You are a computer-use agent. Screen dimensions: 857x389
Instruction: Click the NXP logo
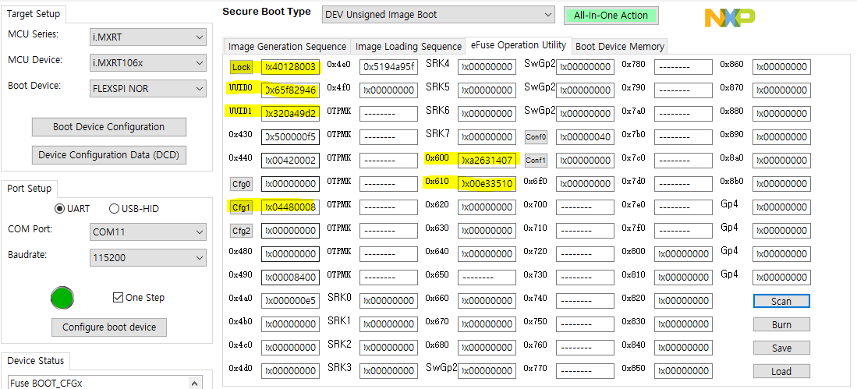(729, 19)
